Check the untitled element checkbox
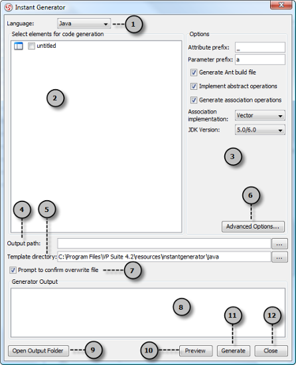The image size is (296, 365). (31, 46)
